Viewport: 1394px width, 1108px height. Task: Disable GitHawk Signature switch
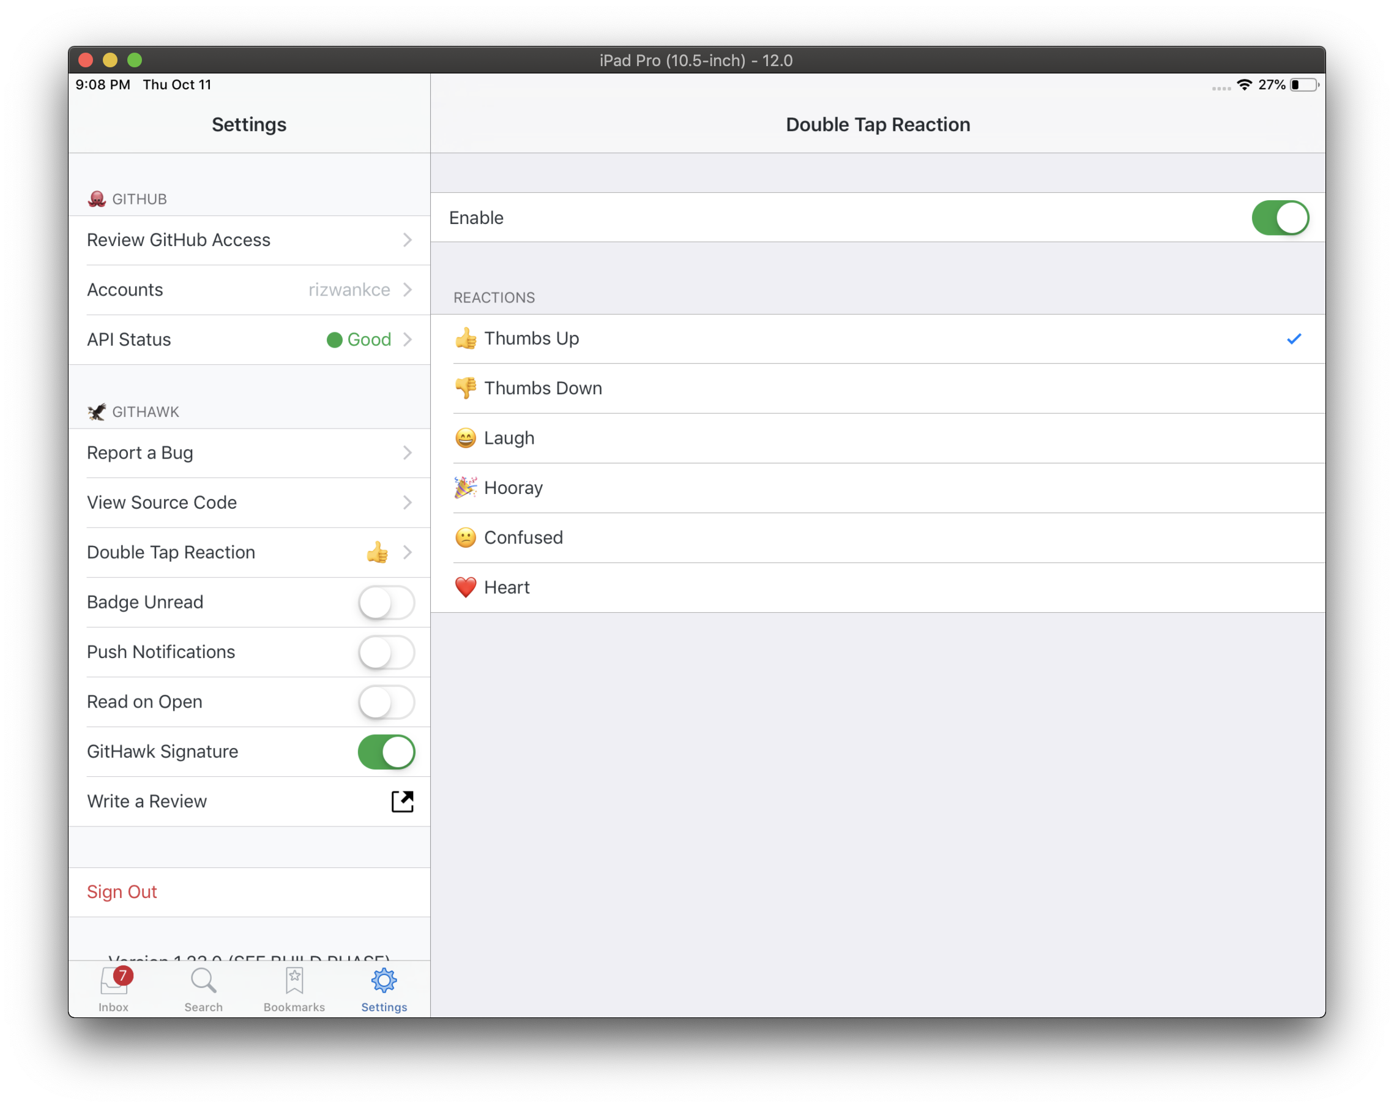pos(387,752)
